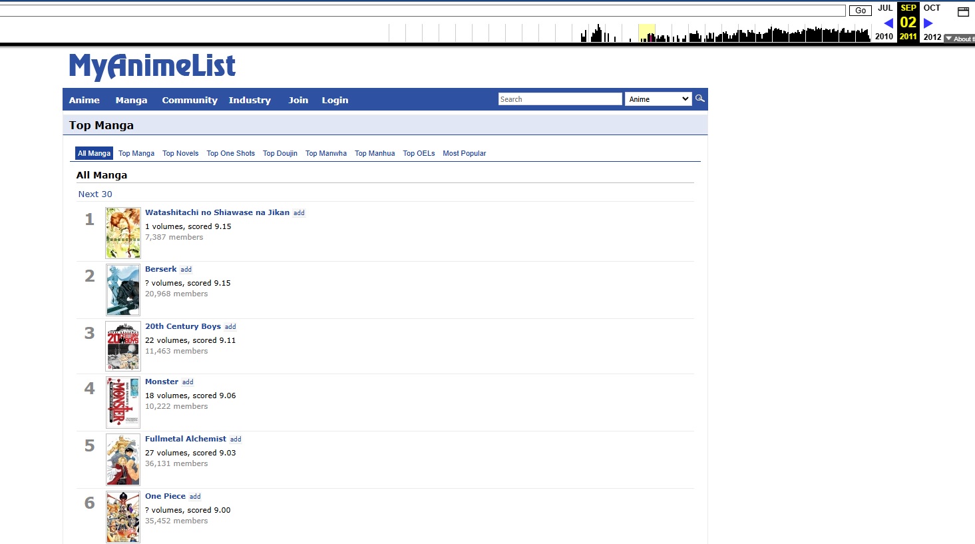Open the Manga menu

(131, 100)
